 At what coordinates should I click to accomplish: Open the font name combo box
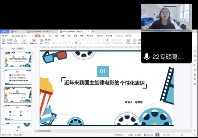pos(59,40)
